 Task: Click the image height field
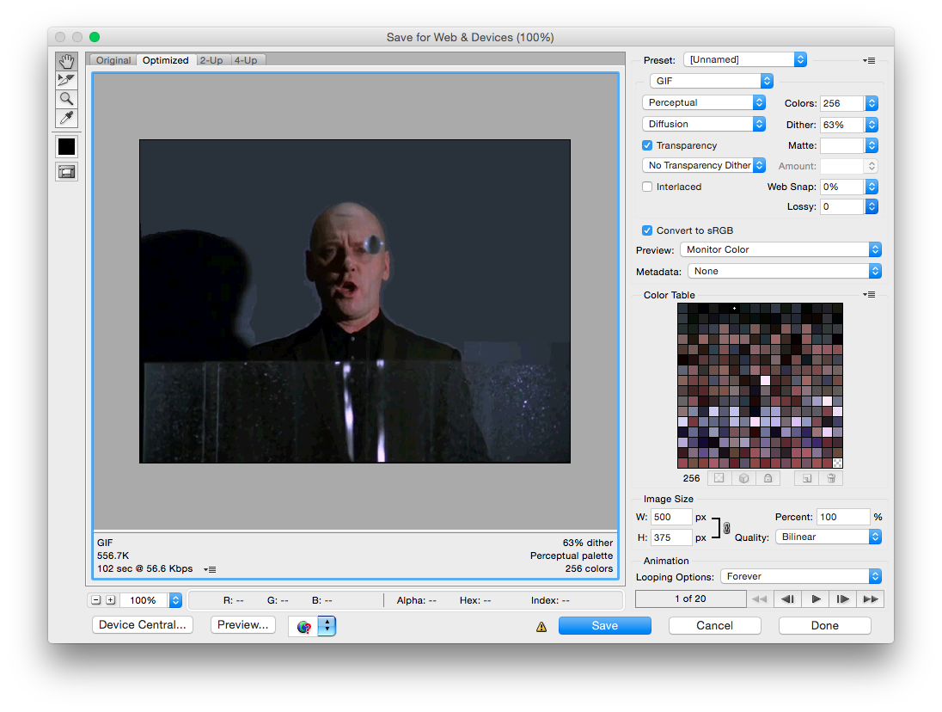(671, 537)
